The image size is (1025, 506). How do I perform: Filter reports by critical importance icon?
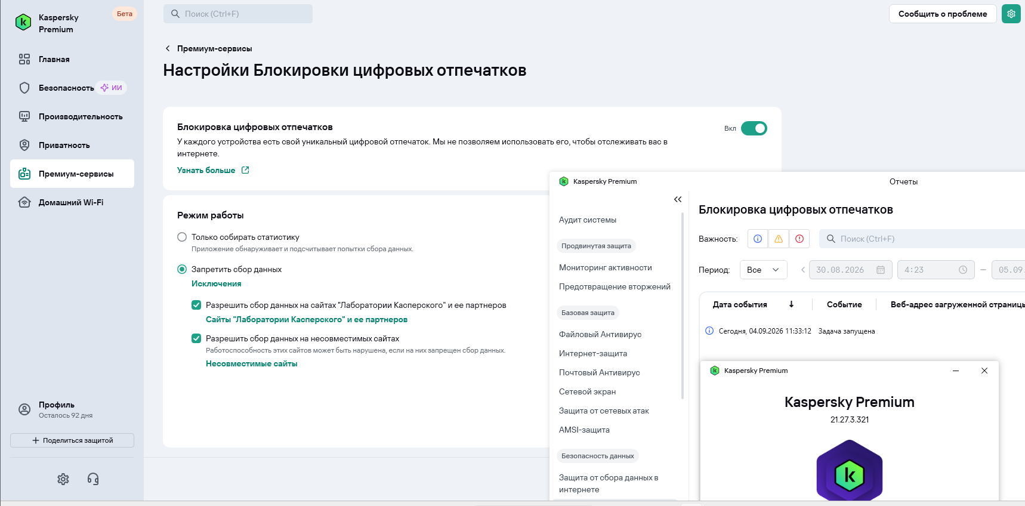[x=799, y=239]
